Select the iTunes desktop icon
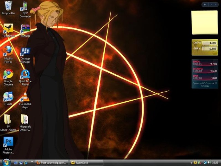Image resolution: width=221 pixels, height=166 pixels. tap(8, 99)
